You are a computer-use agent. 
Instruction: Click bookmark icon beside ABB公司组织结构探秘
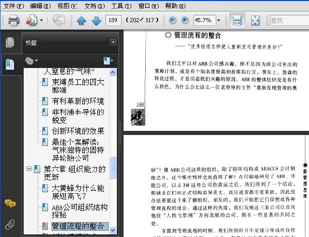pos(45,207)
